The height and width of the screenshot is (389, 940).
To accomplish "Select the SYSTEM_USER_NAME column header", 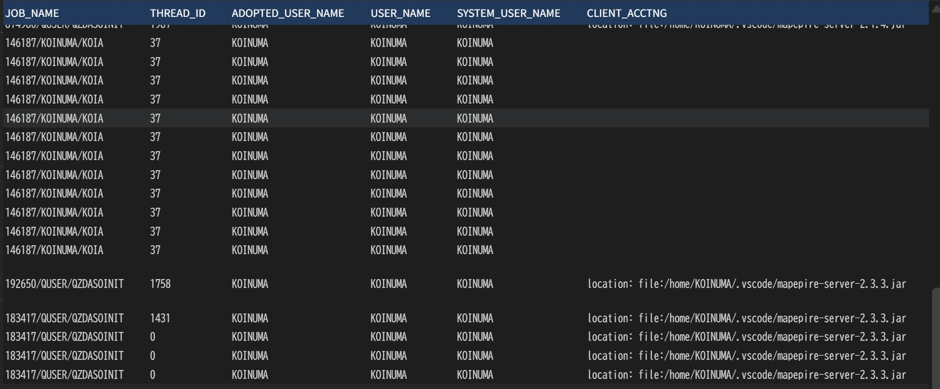I will coord(508,13).
